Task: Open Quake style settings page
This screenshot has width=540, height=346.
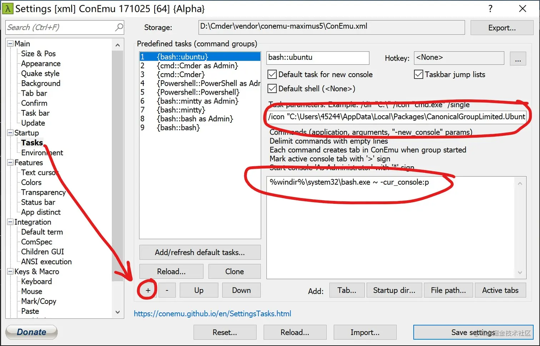Action: point(40,74)
